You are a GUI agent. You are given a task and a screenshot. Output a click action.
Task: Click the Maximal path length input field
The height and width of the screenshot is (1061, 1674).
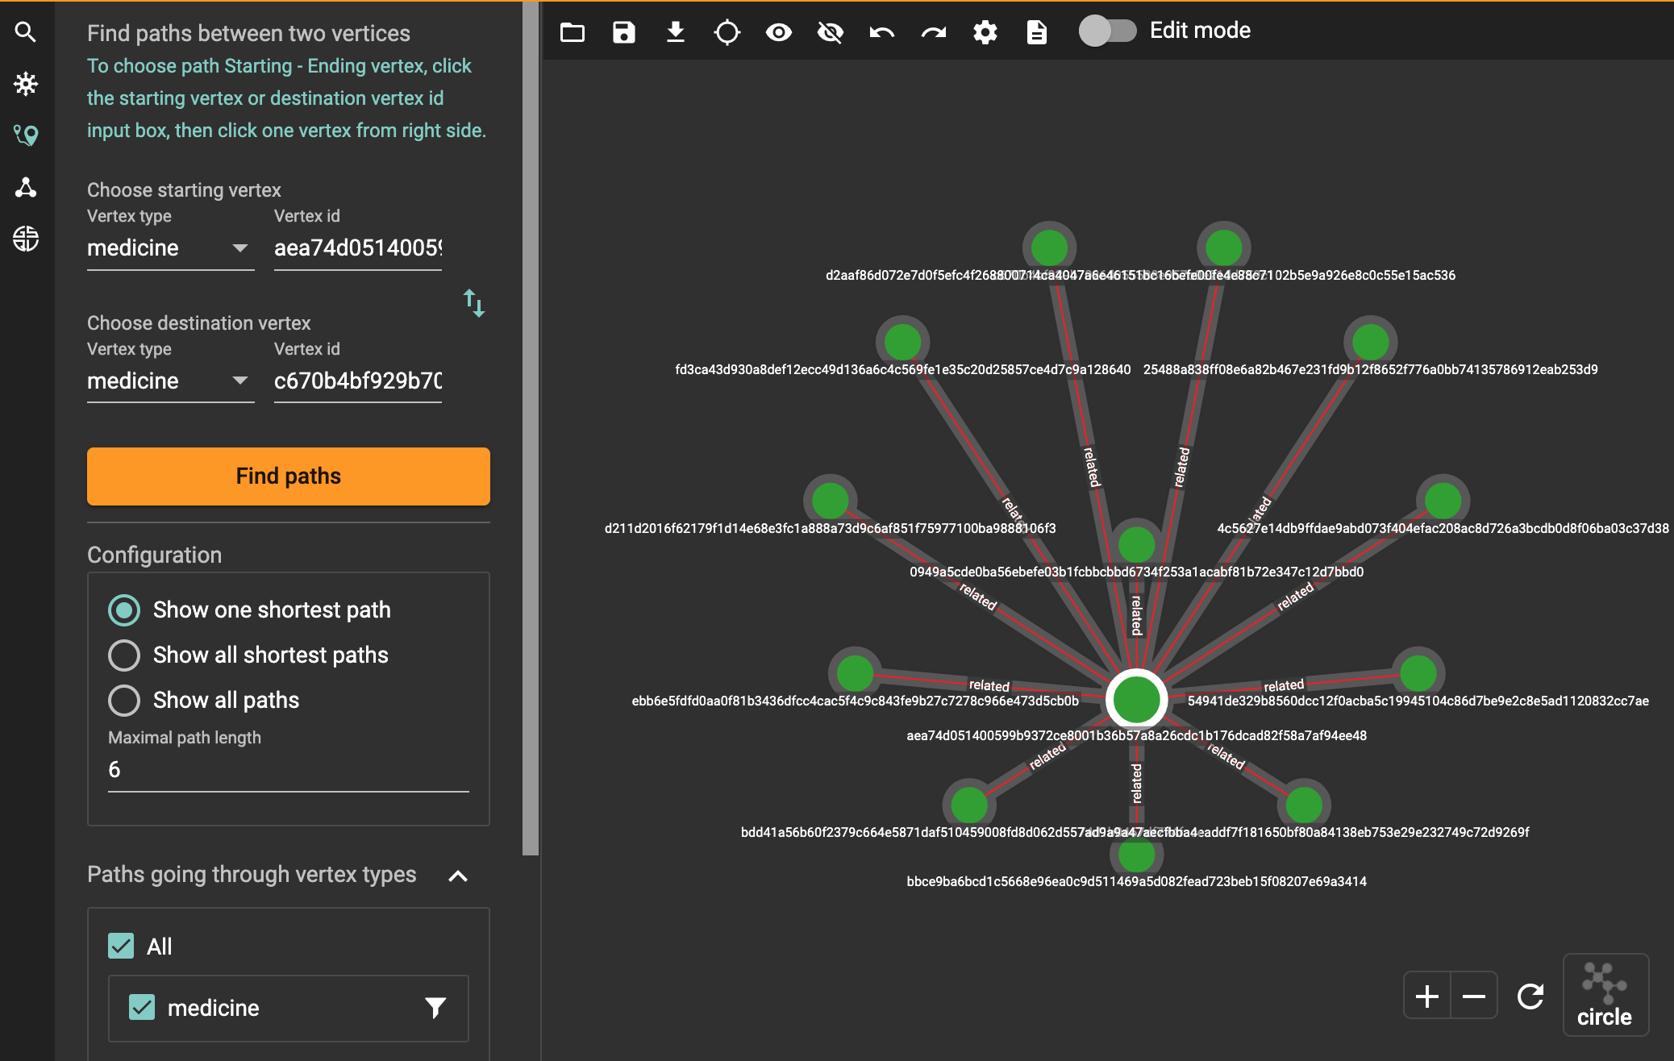point(288,770)
